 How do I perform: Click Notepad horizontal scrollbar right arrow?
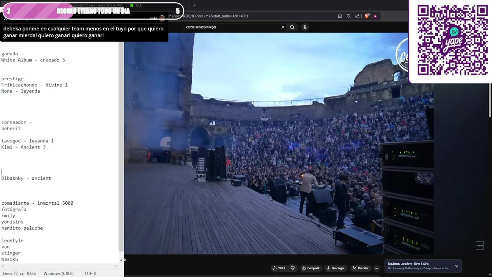coord(115,266)
